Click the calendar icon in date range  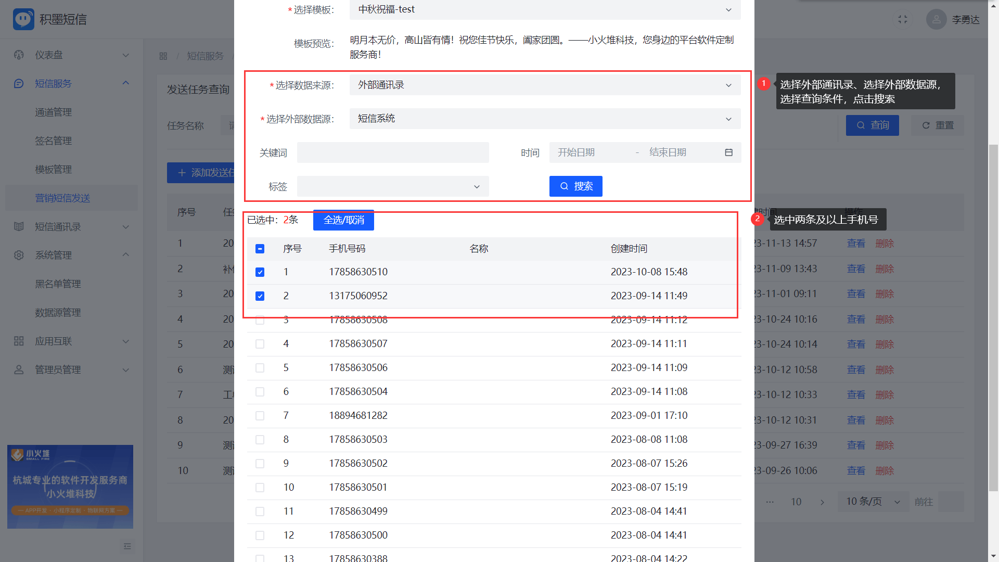pyautogui.click(x=728, y=152)
